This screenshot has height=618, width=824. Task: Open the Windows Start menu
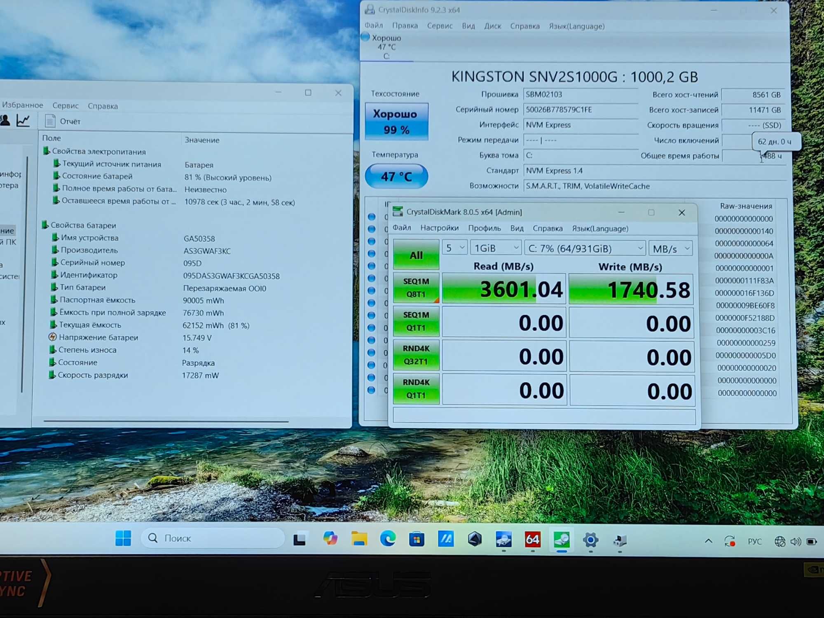click(123, 538)
